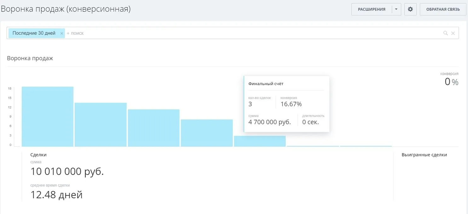Pick the fourth funnel stage bar

(207, 133)
